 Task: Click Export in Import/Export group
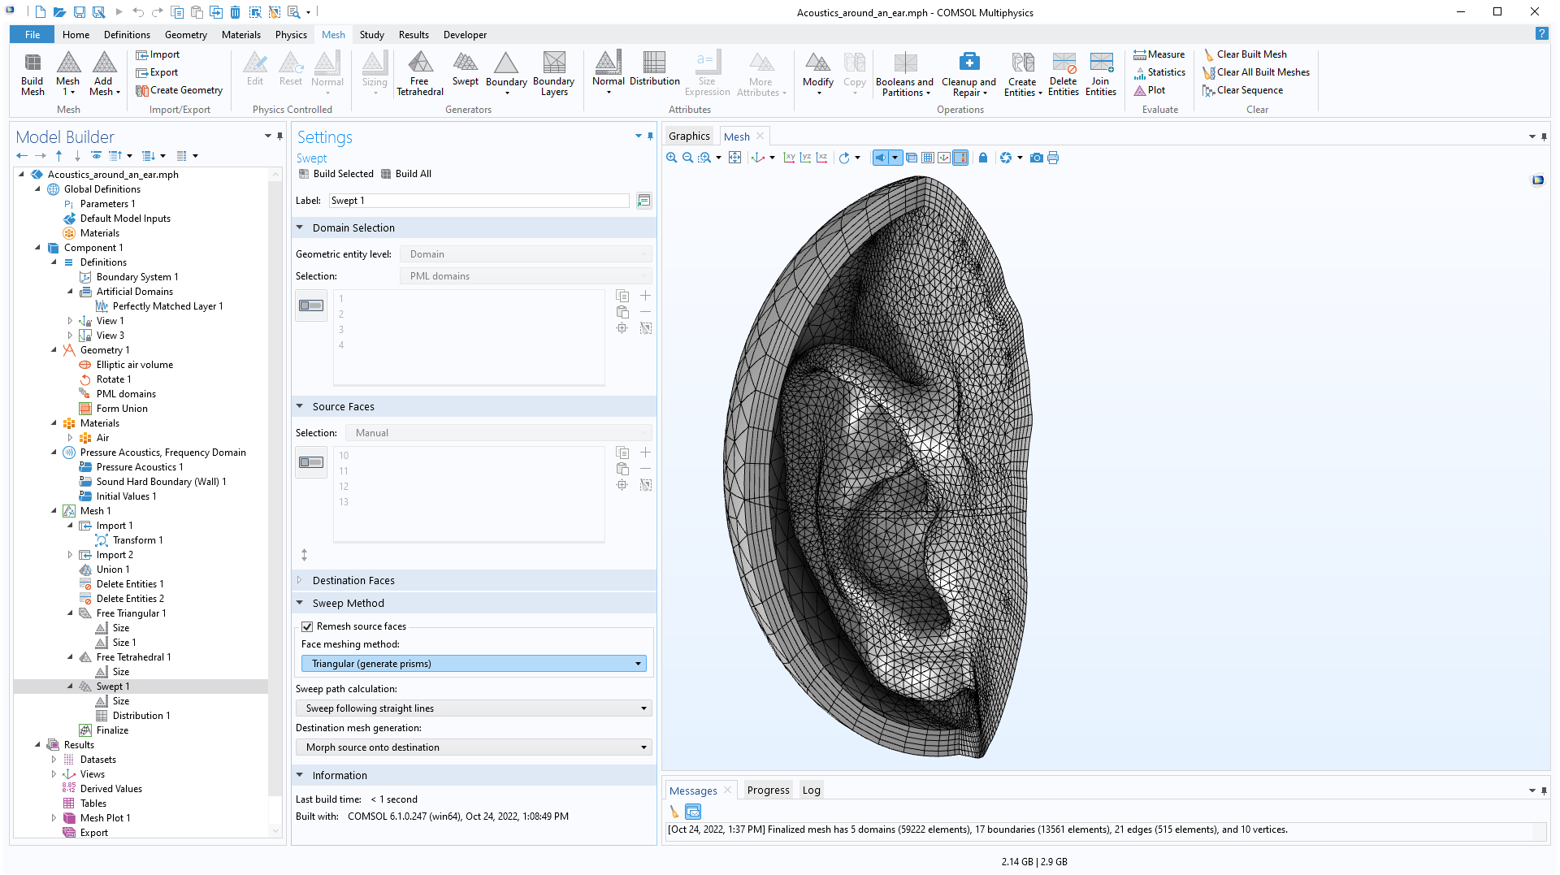tap(157, 72)
